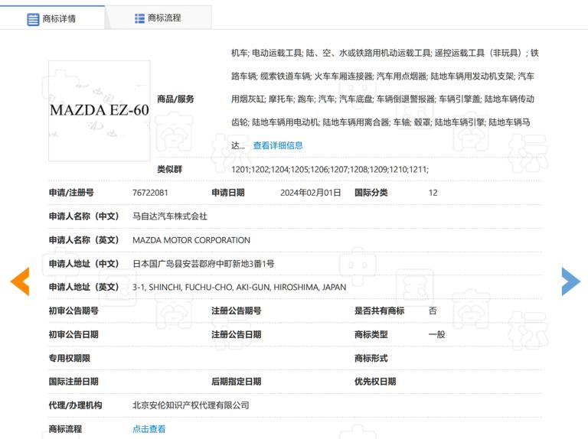588x439 pixels.
Task: Click the 优先权日期 label
Action: [375, 382]
